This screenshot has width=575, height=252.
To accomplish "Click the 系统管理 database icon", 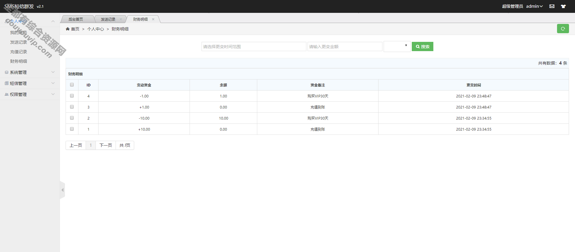I will (x=7, y=72).
